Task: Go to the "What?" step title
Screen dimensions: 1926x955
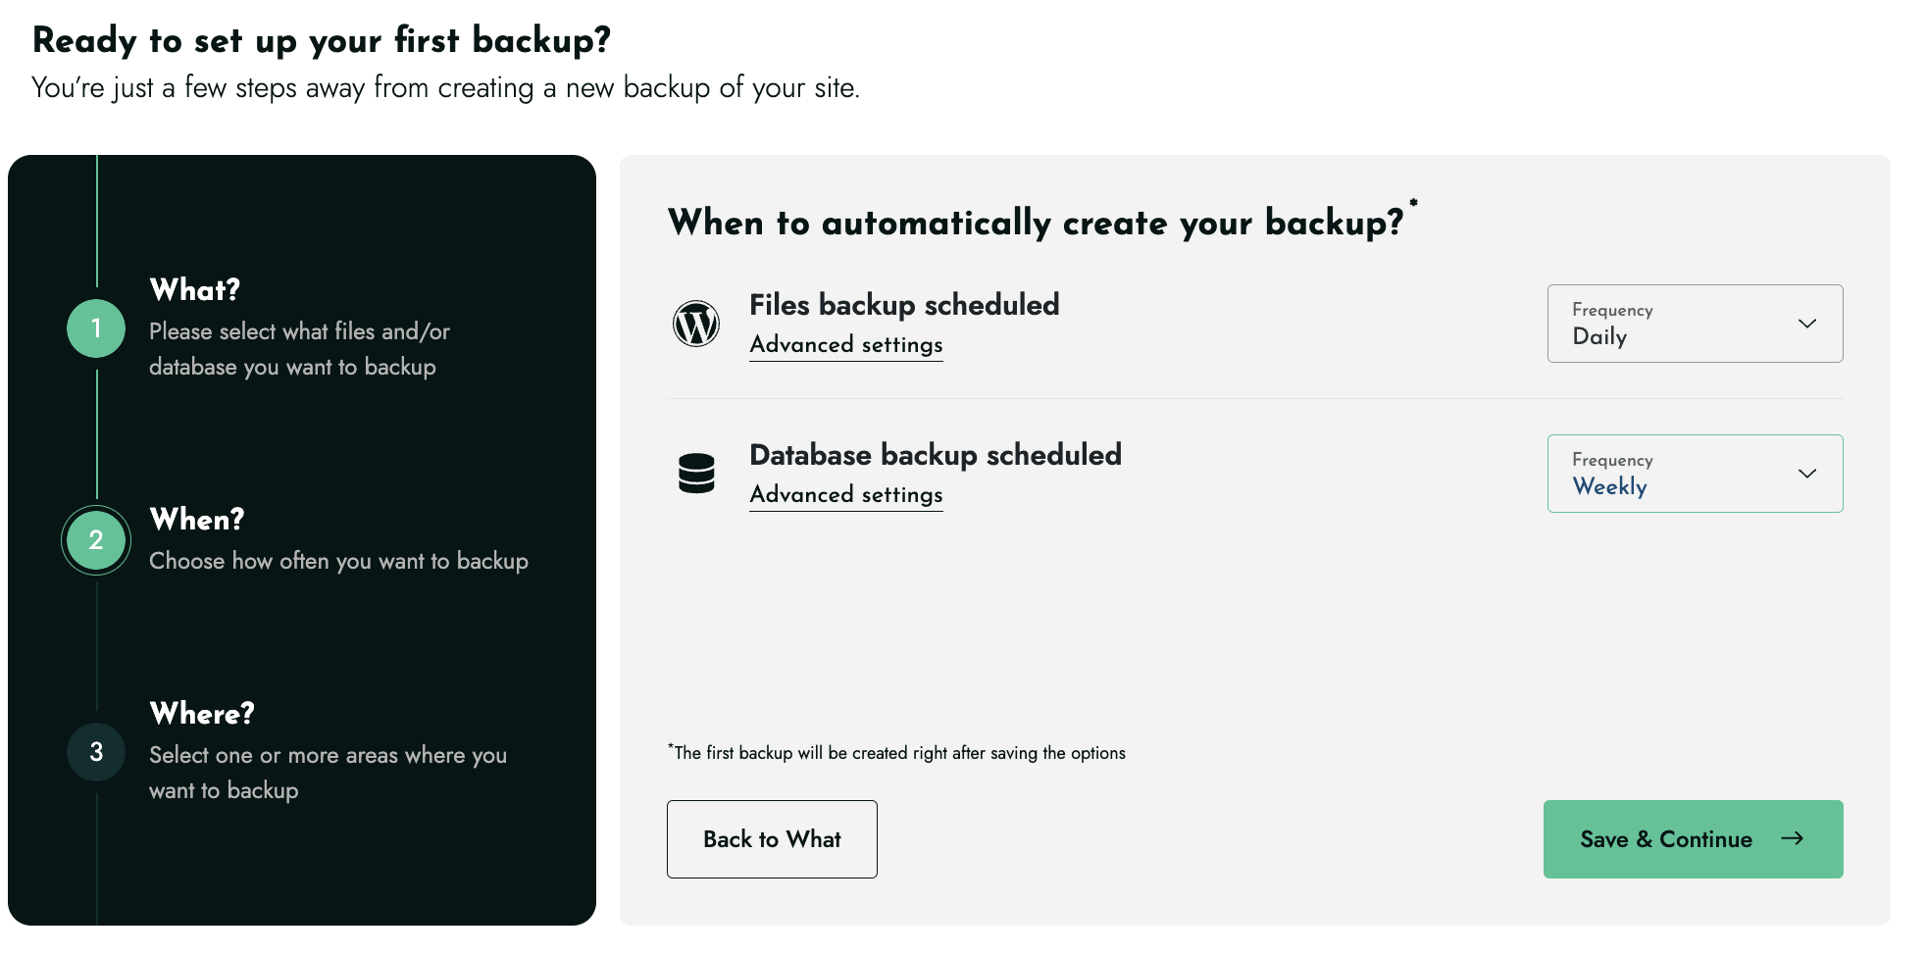Action: 195,290
